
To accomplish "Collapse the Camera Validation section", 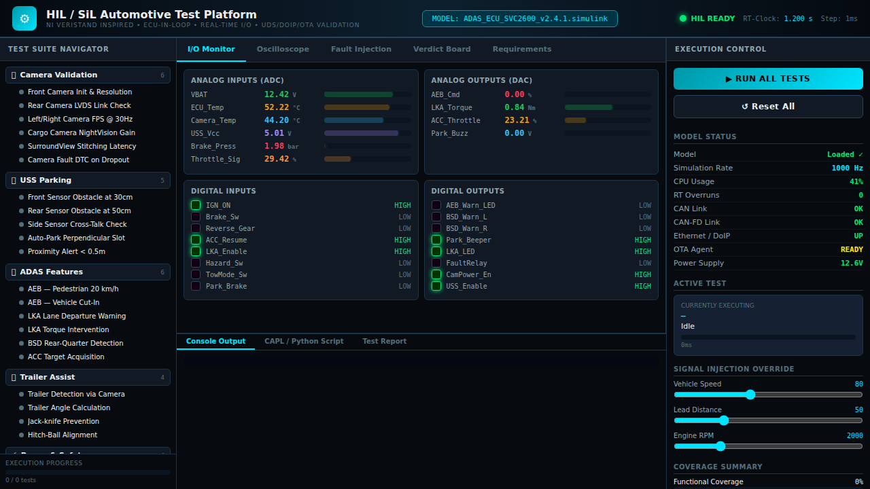I will (88, 75).
